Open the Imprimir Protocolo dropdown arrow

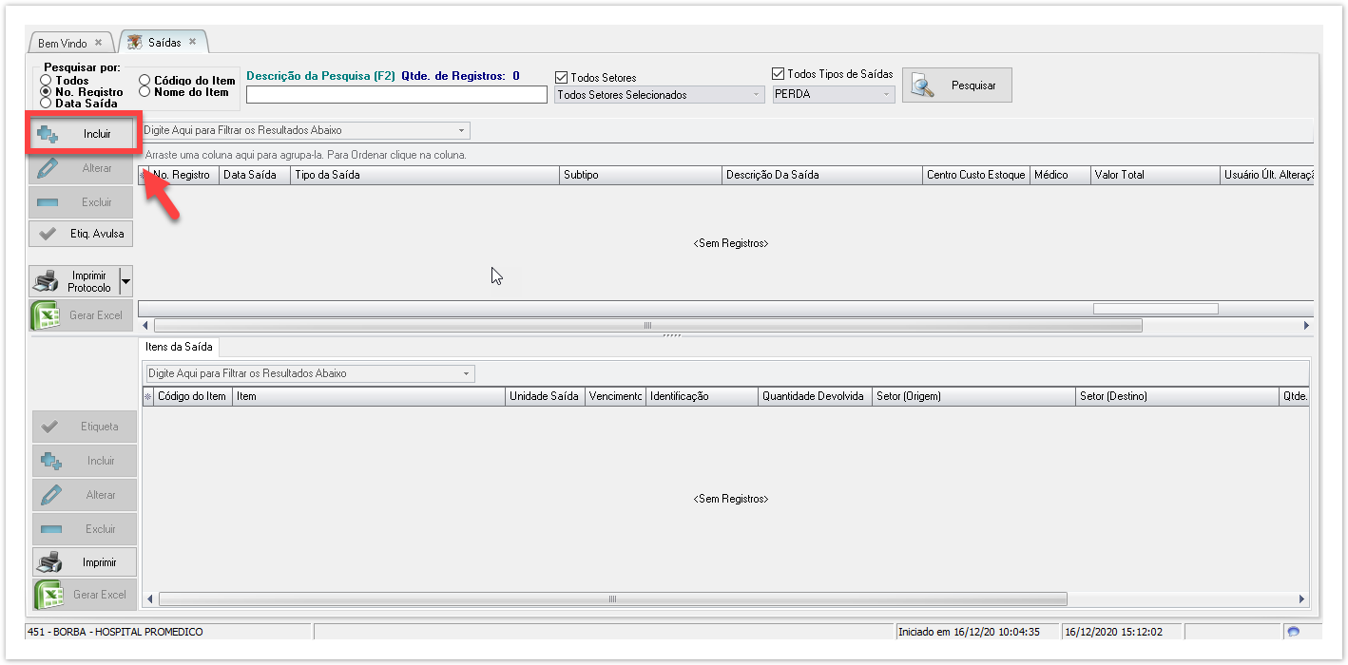tap(125, 282)
